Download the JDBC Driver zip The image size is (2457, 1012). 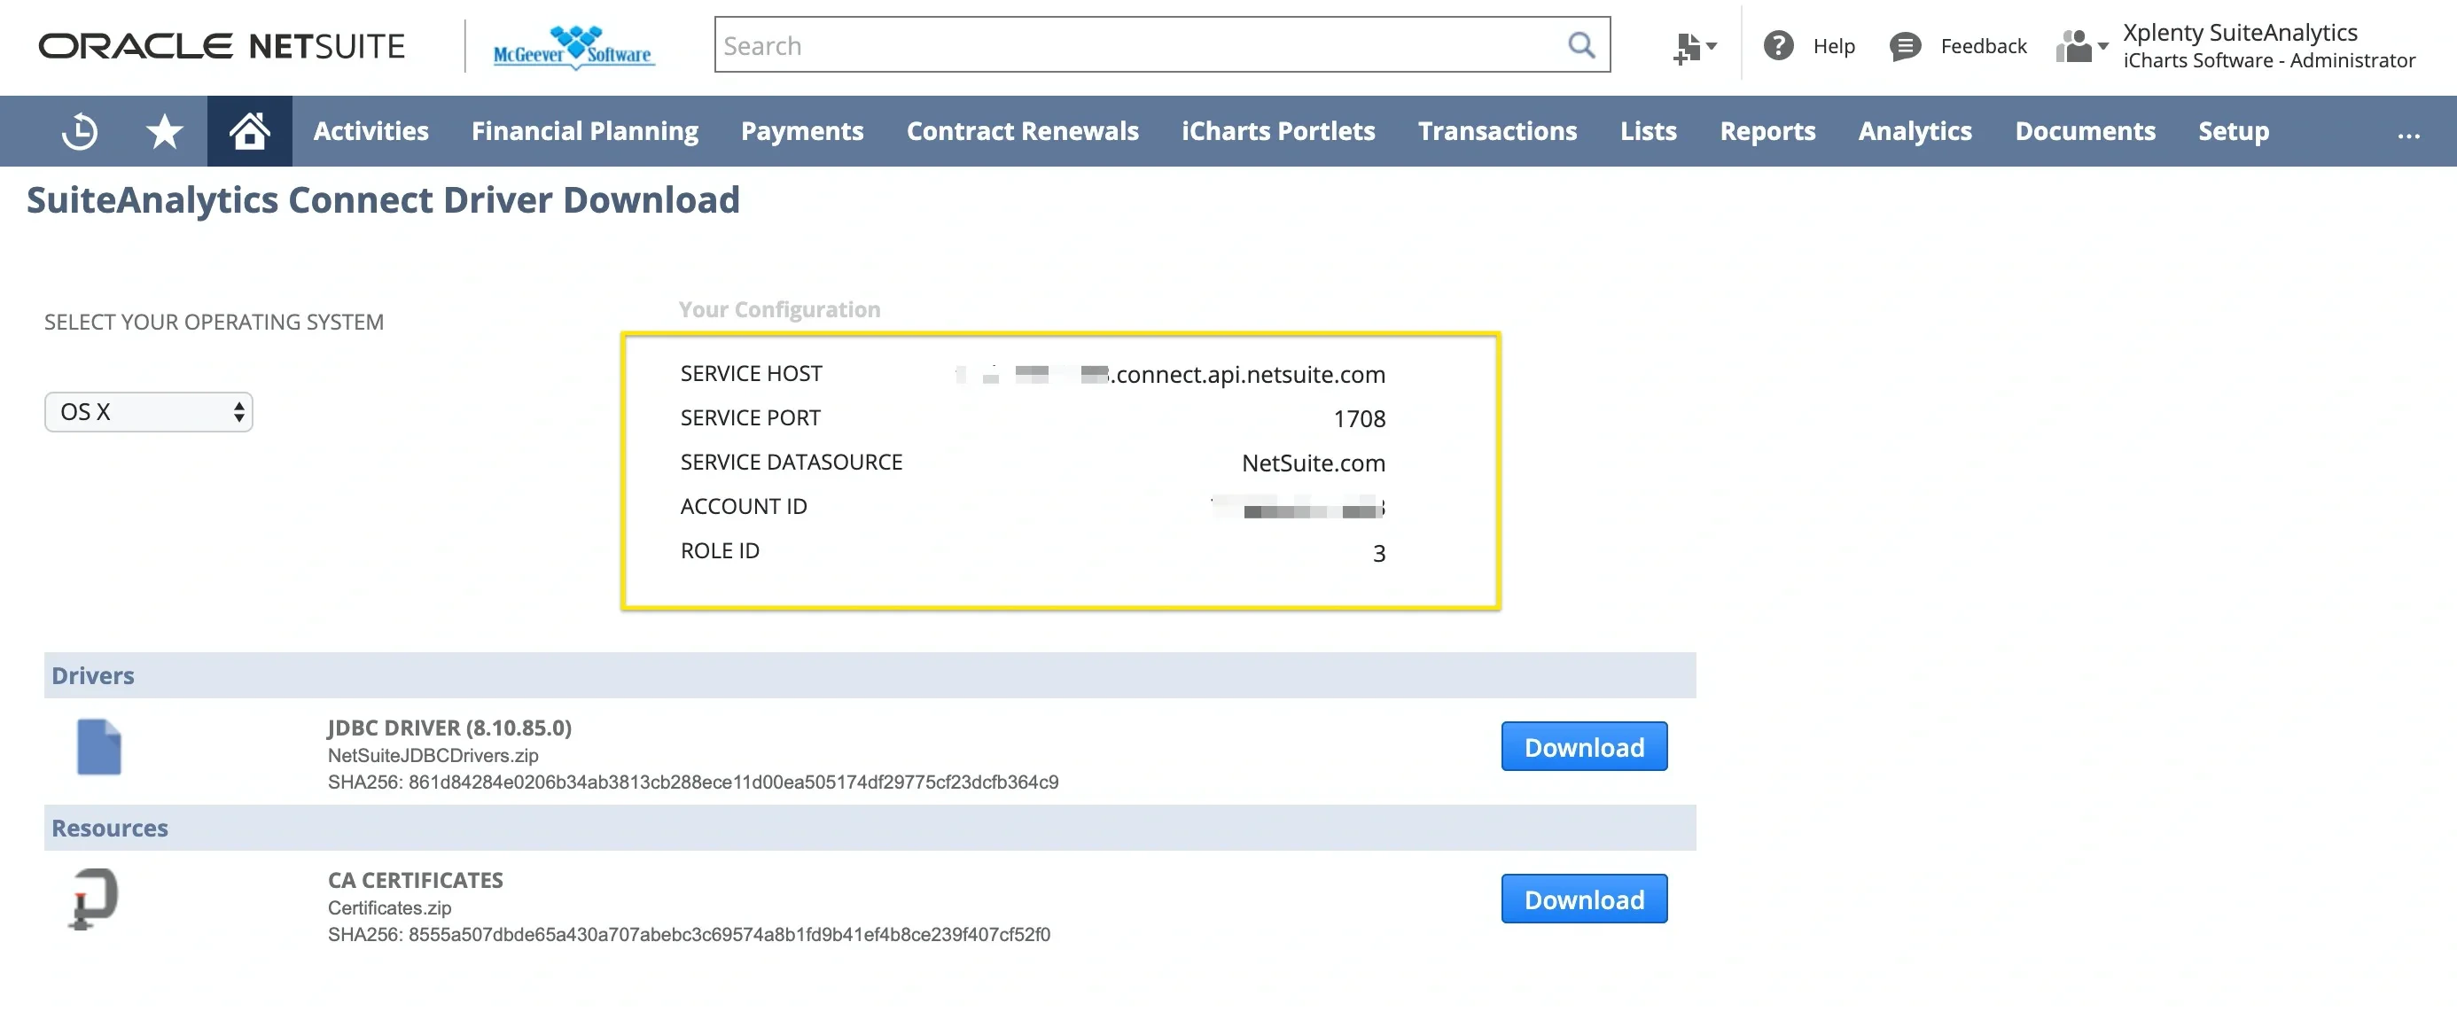point(1583,747)
